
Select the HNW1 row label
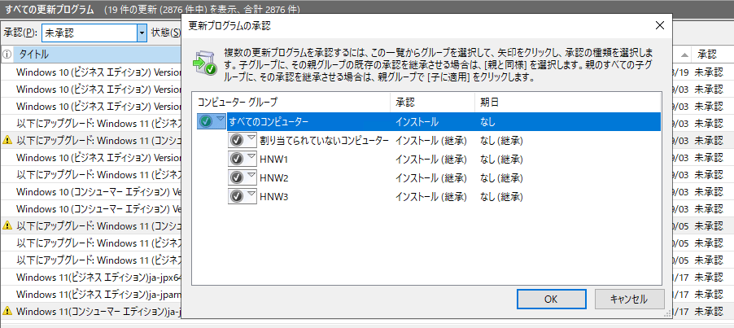[273, 160]
